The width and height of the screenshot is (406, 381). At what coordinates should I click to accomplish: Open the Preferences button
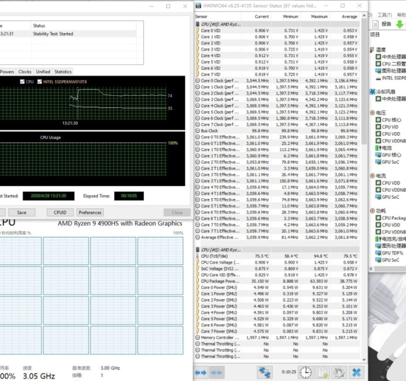click(x=90, y=212)
